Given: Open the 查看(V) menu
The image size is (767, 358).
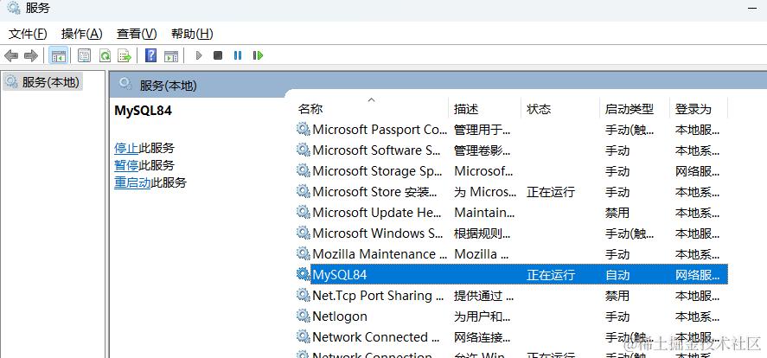Looking at the screenshot, I should (x=137, y=34).
